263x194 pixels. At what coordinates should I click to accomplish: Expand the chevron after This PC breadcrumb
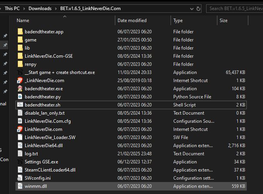[24, 8]
